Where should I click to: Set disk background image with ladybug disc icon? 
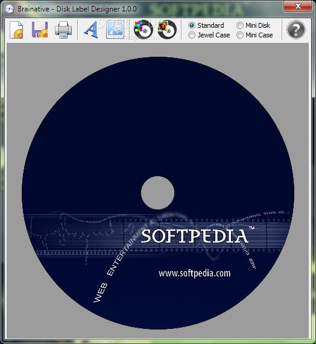[167, 30]
